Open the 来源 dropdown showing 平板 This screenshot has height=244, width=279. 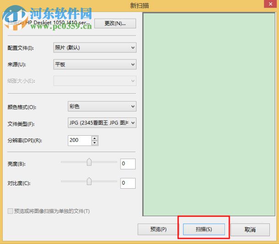(x=95, y=64)
